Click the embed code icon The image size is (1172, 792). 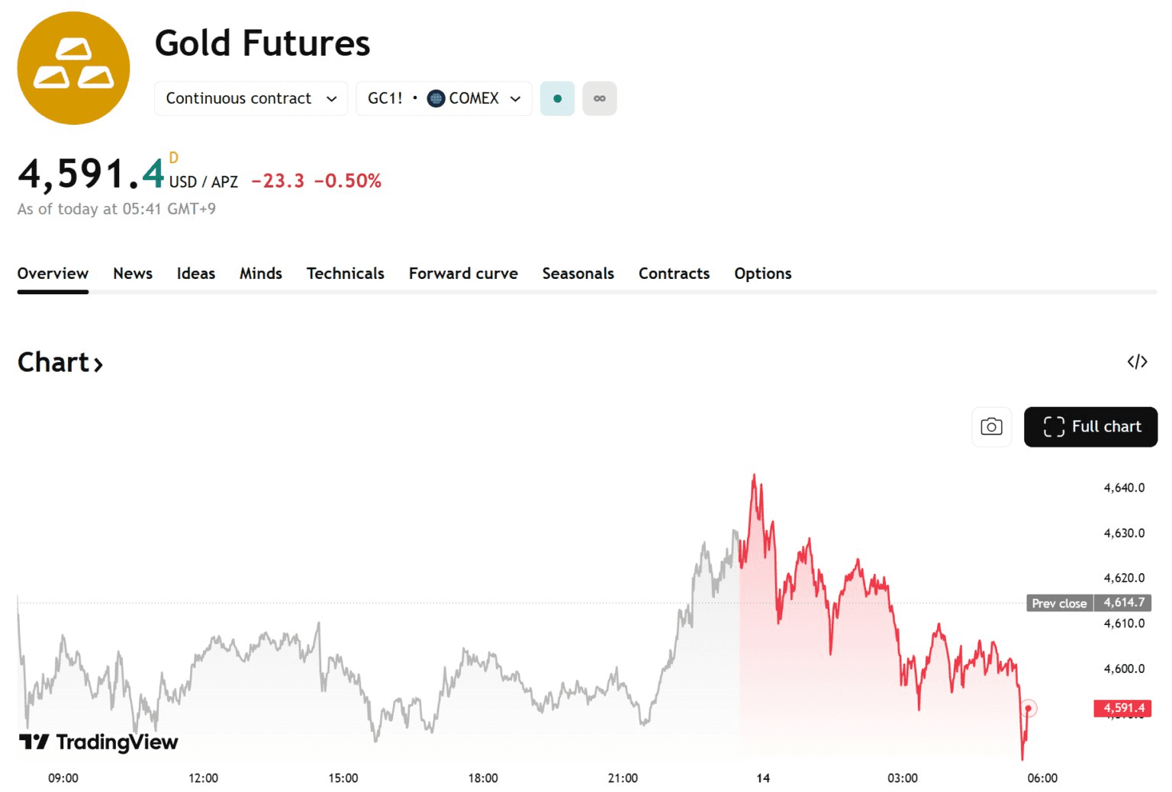tap(1137, 362)
